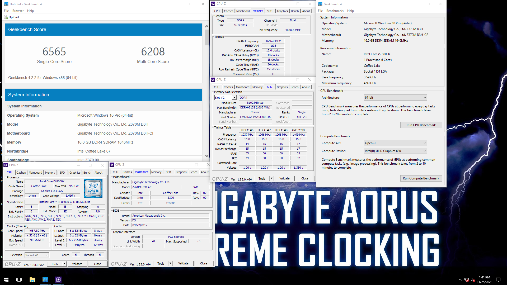
Task: Click the network status tray icon
Action: pos(467,280)
